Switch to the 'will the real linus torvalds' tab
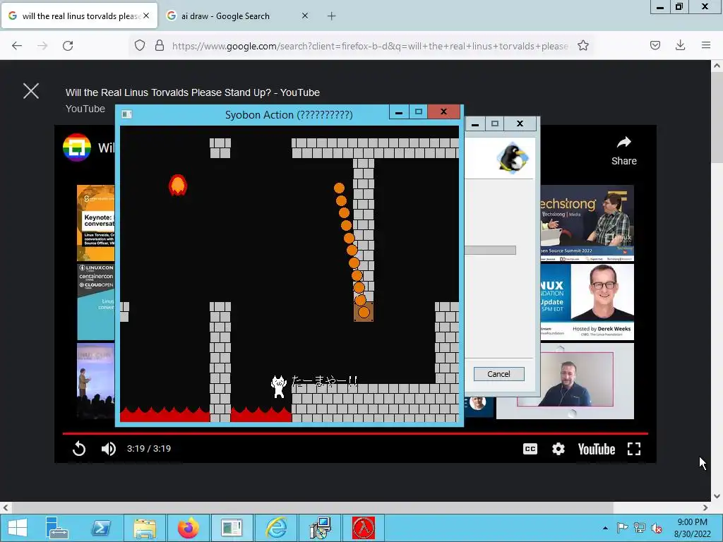 pos(79,16)
